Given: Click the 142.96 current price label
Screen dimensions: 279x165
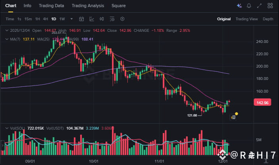Looking at the screenshot, I should (x=262, y=103).
